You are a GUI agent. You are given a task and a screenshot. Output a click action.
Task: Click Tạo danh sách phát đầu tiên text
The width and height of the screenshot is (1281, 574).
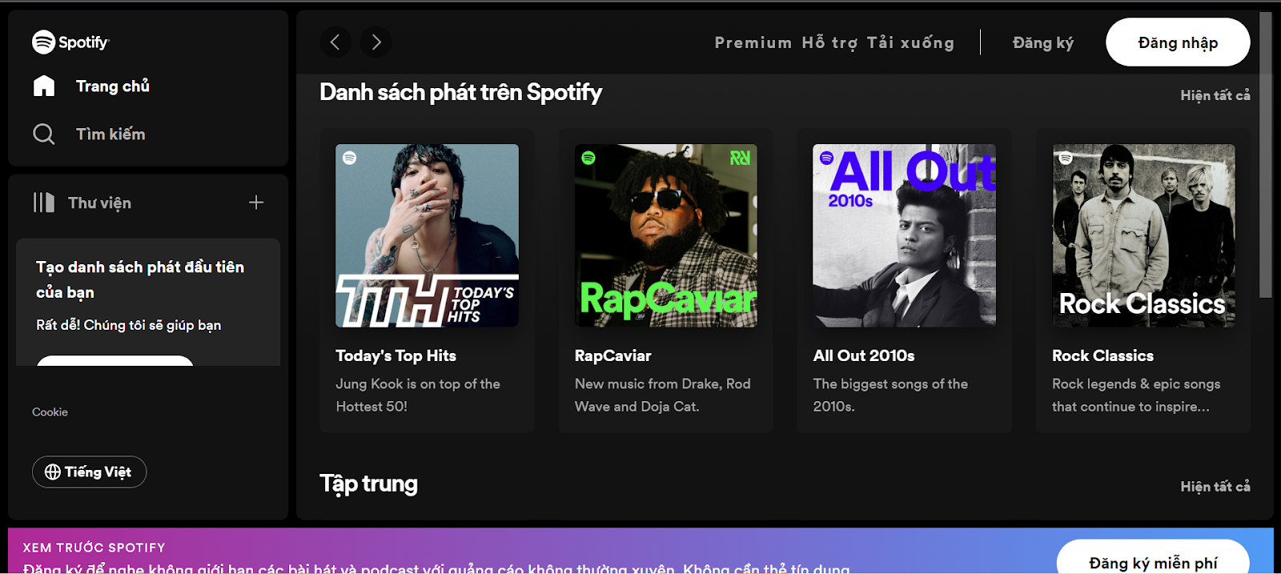(140, 279)
